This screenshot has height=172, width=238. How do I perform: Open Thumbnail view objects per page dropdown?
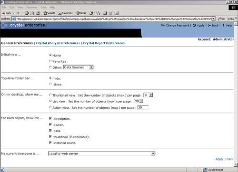point(148,95)
